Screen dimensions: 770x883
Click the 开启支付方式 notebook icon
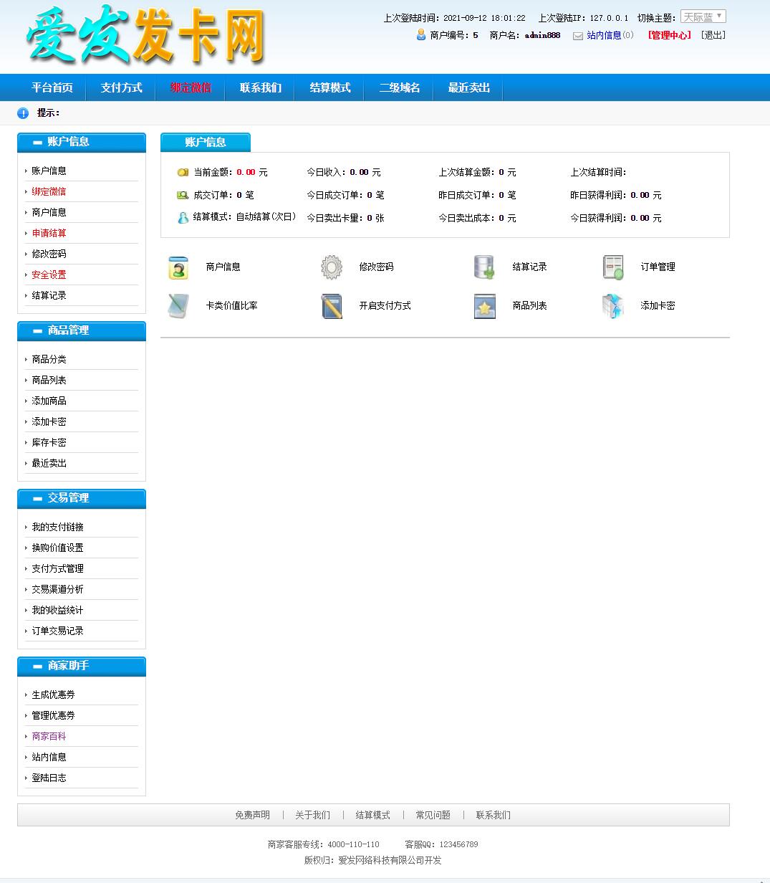pos(331,306)
